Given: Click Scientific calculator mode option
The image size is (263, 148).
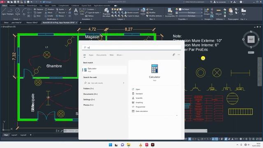Looking at the screenshot, I should [139, 98].
